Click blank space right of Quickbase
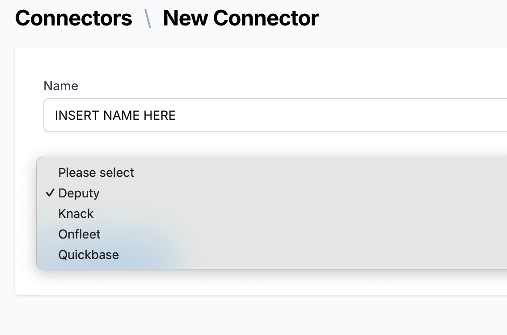This screenshot has width=507, height=335. tap(307, 255)
